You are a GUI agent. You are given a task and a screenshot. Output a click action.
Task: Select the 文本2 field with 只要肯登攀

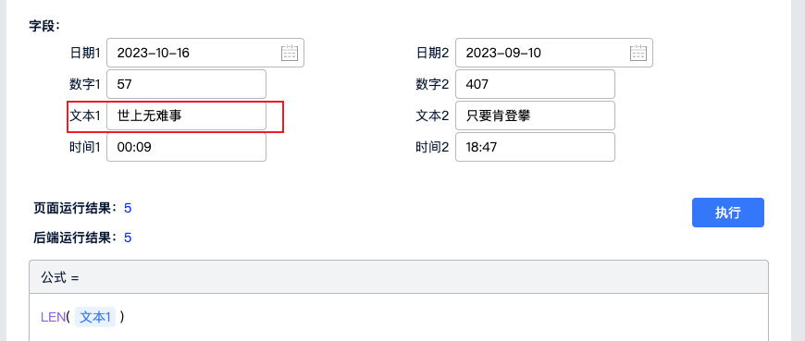pyautogui.click(x=535, y=116)
